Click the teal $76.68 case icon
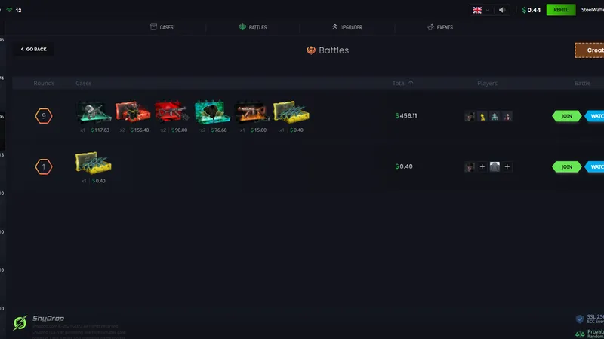Viewport: 604px width, 339px height. pos(212,112)
